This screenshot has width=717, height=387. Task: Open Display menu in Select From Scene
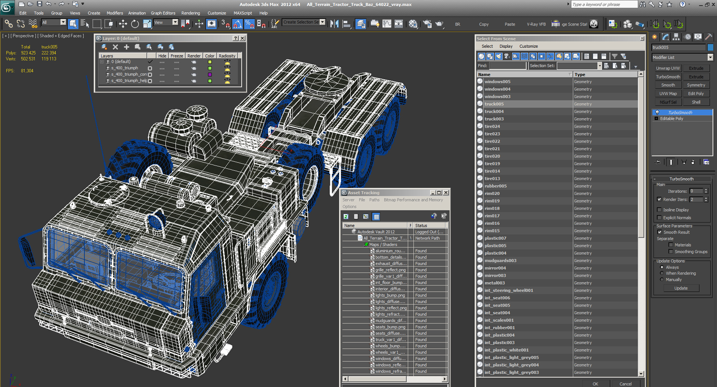[x=506, y=46]
